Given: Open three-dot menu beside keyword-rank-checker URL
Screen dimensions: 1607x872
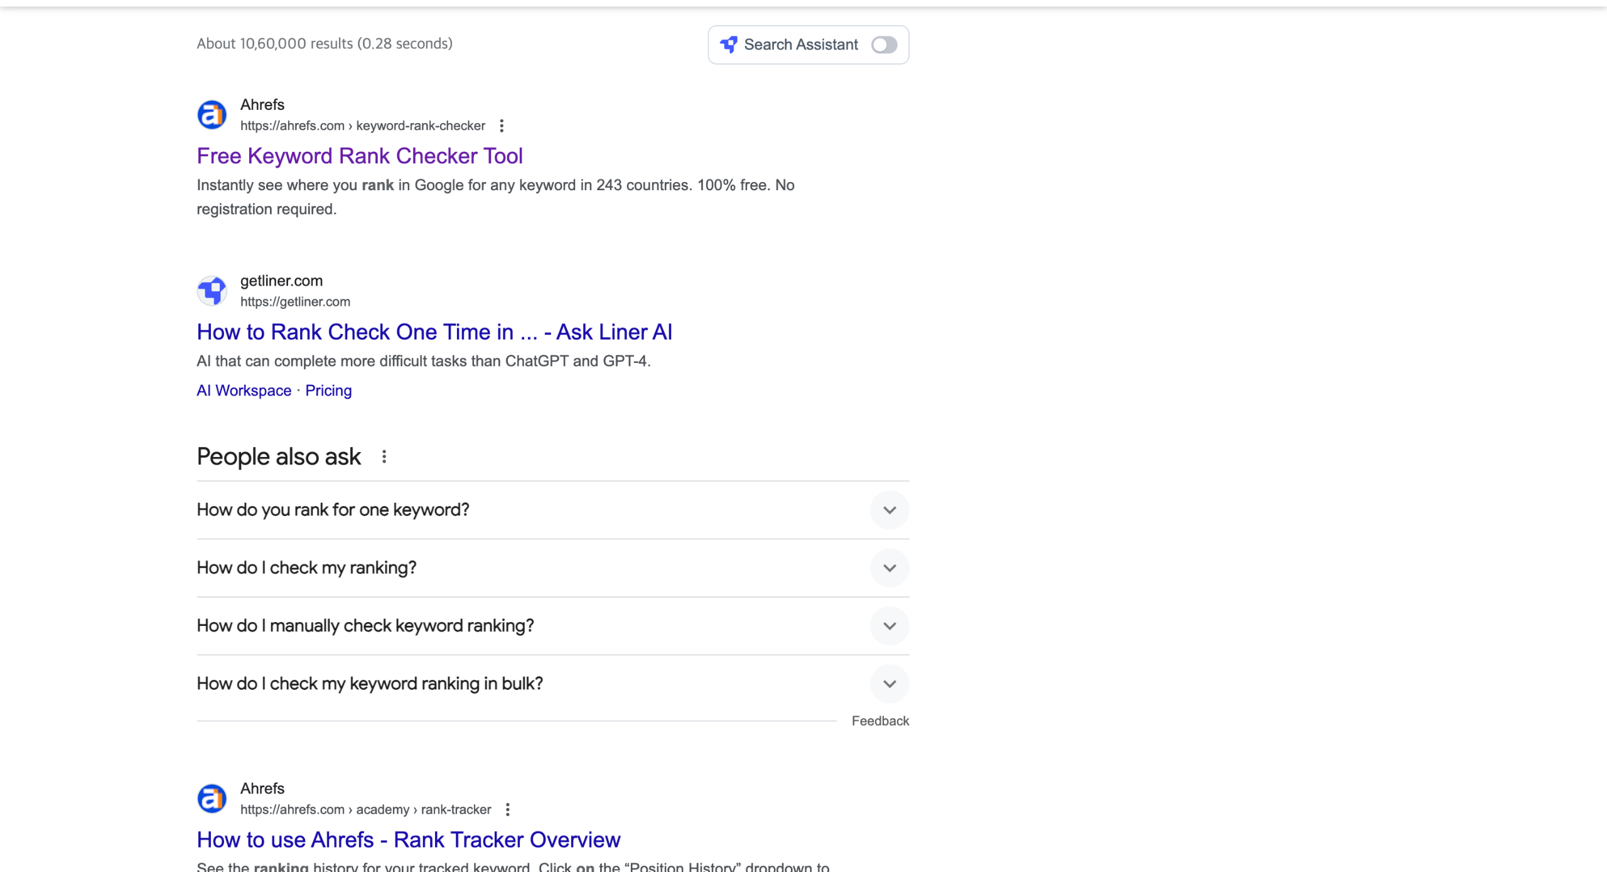Looking at the screenshot, I should pyautogui.click(x=502, y=126).
